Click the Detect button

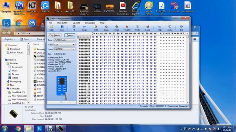point(70,35)
